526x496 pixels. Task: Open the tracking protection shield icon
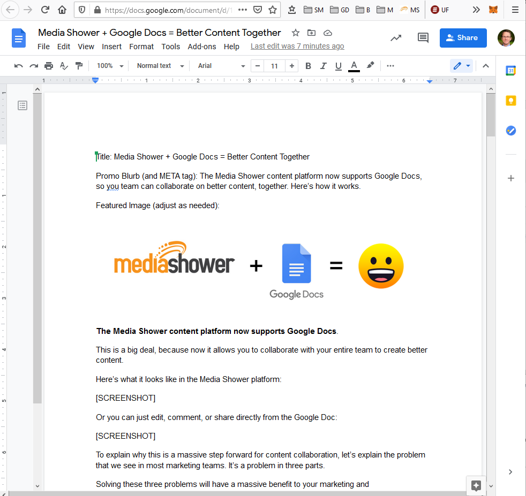82,10
